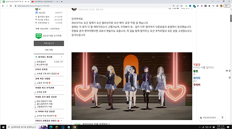The height and width of the screenshot is (129, 232).
Task: Open the tab search dropdown chevron
Action: coord(213,1)
